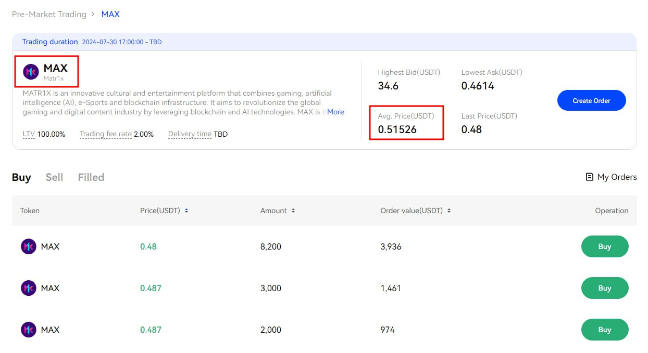Click the trading fee value 2.00%
This screenshot has height=353, width=648.
point(144,134)
